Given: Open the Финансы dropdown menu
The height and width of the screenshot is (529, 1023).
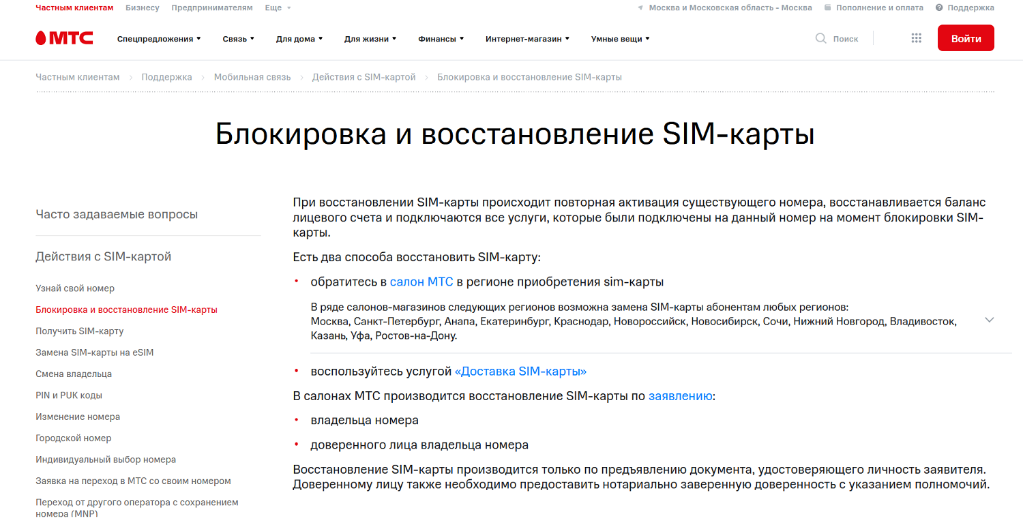Looking at the screenshot, I should coord(441,39).
